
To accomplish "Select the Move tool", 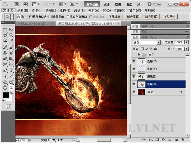I will click(11, 30).
